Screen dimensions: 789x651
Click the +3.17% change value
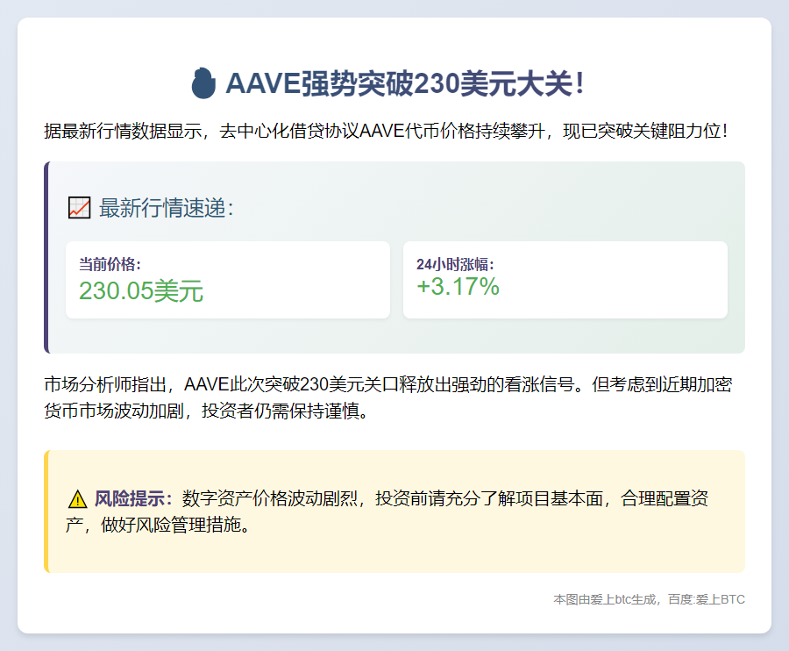(x=458, y=287)
